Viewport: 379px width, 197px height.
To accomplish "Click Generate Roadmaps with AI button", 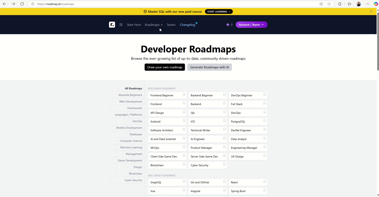I will pos(210,67).
